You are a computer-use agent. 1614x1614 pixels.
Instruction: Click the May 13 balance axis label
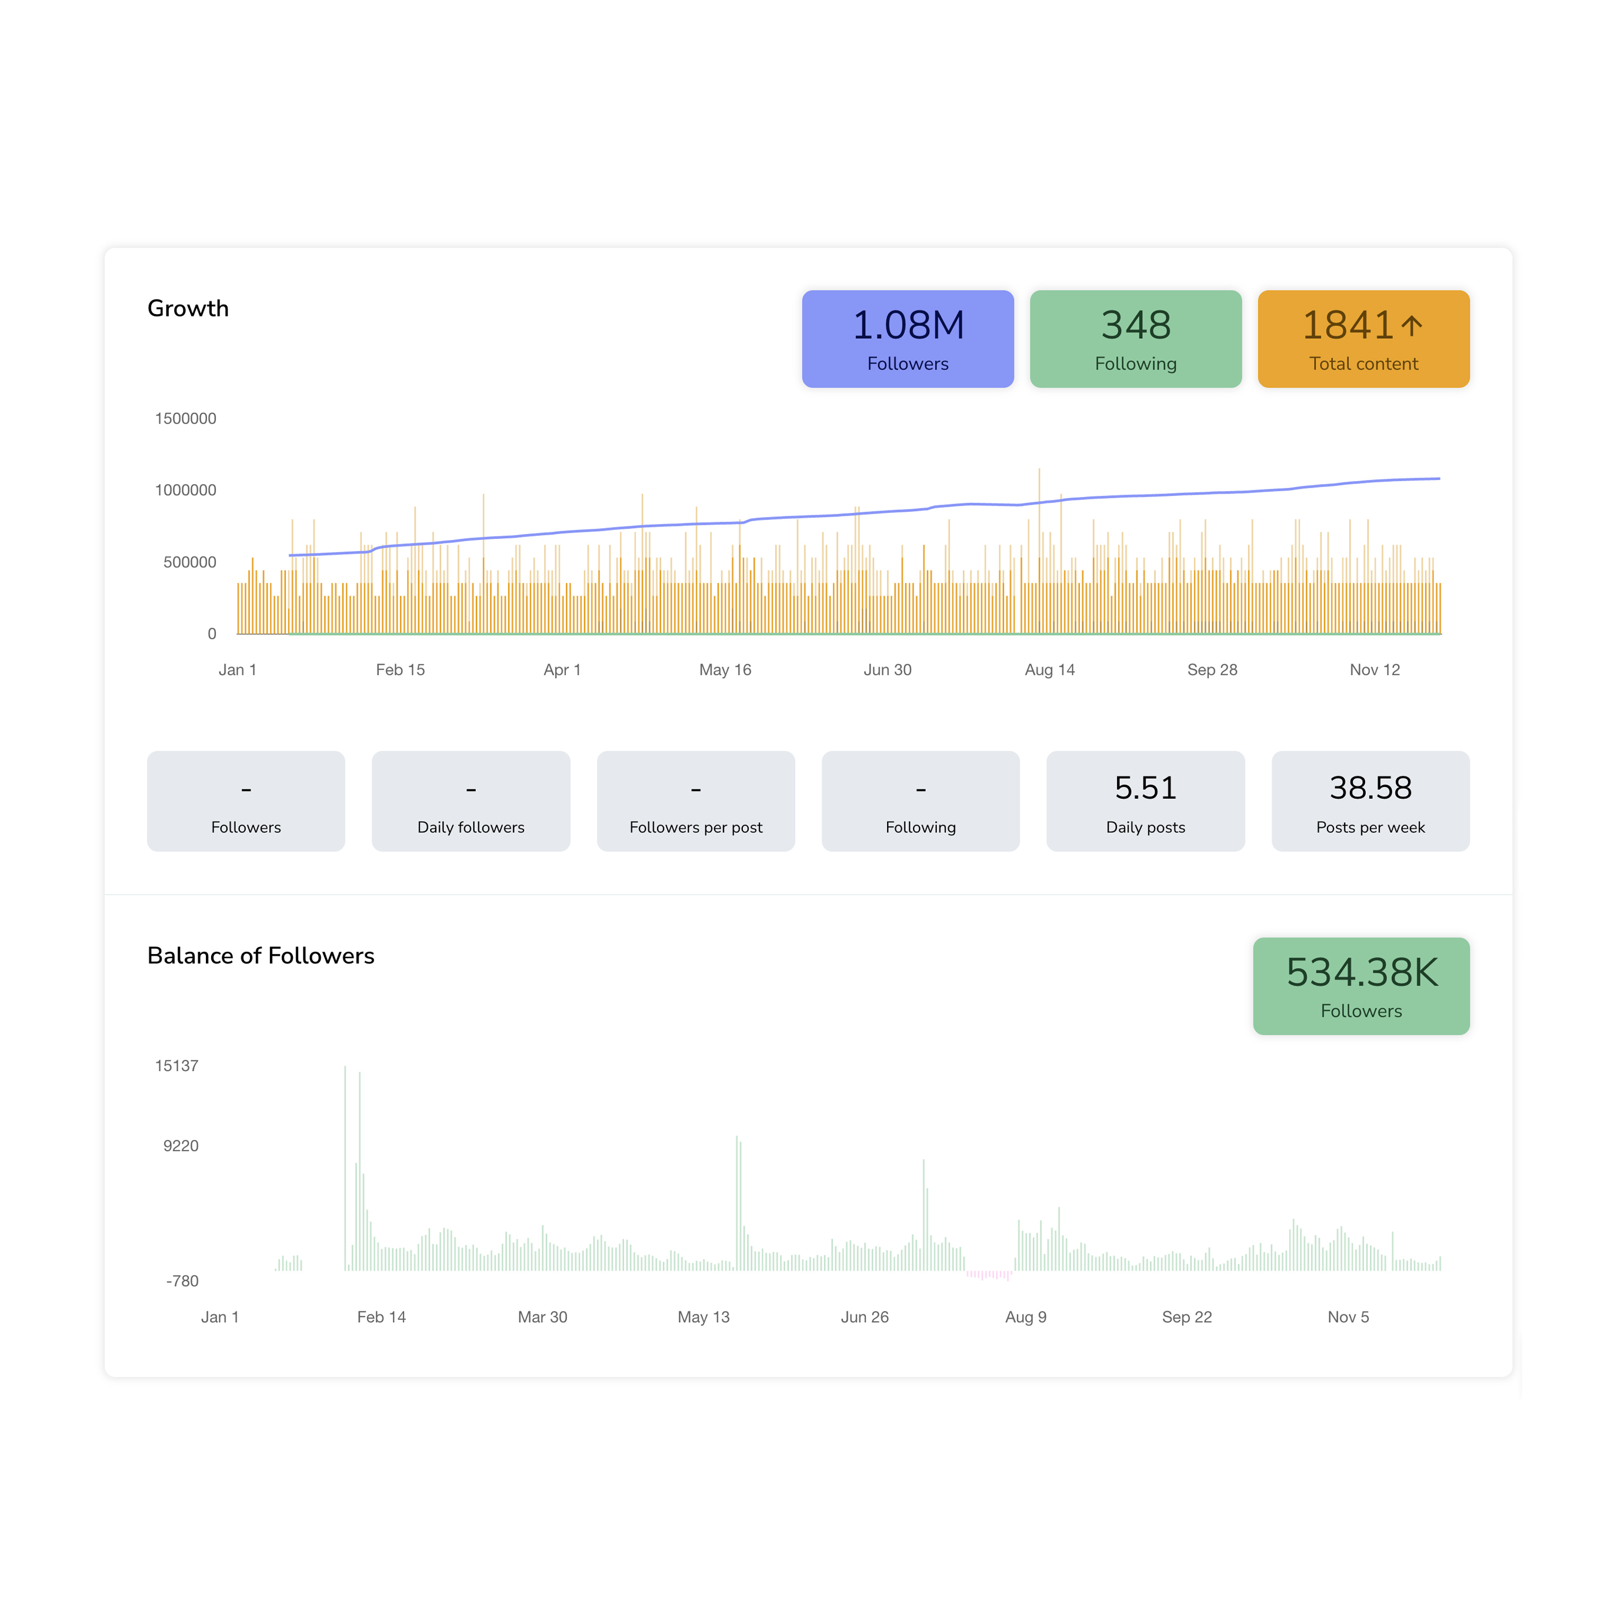tap(703, 1318)
